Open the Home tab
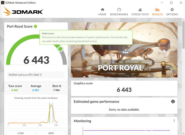 (x=103, y=12)
